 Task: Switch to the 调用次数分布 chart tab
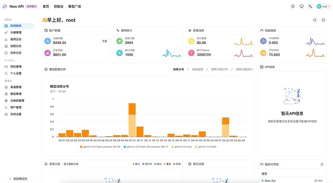click(220, 70)
